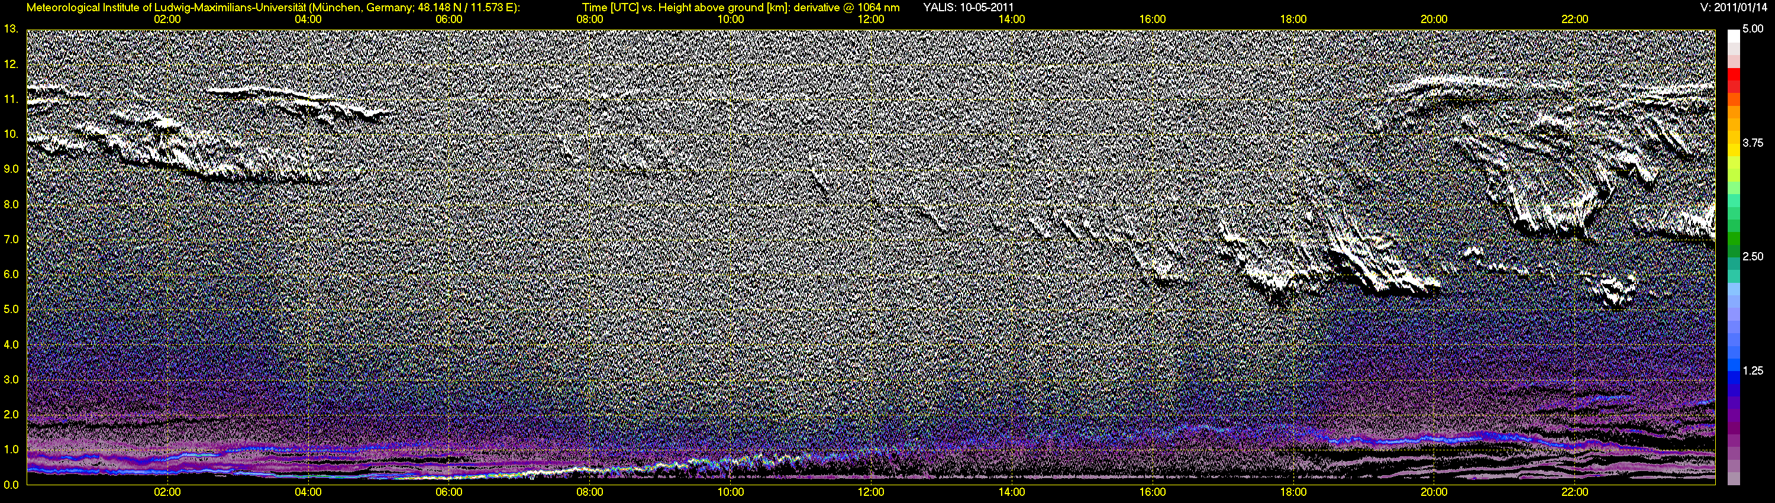
Task: Click the 10:00 label on the top time axis
Action: coord(730,20)
